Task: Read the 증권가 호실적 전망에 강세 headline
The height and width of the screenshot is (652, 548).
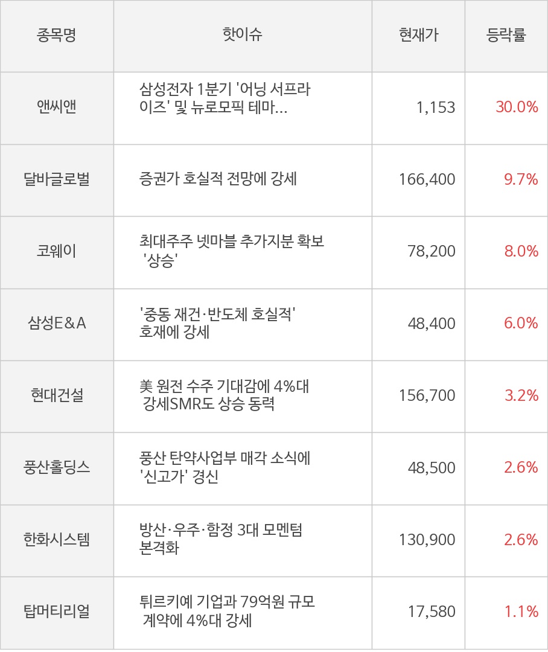Action: [218, 179]
